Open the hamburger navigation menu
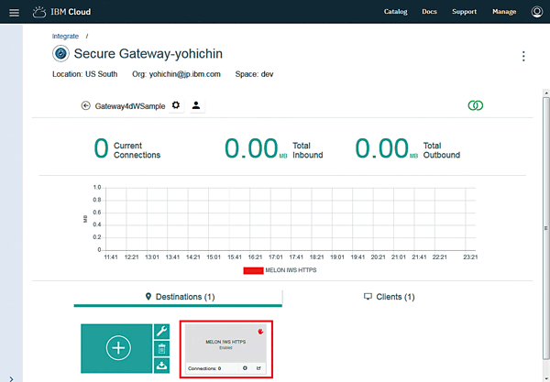This screenshot has width=550, height=382. [x=14, y=13]
